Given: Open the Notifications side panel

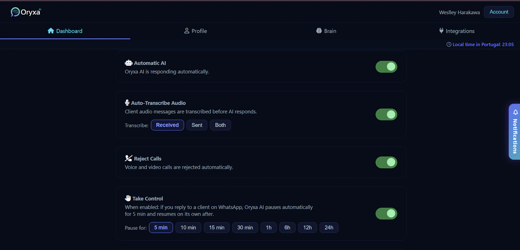Looking at the screenshot, I should (515, 132).
